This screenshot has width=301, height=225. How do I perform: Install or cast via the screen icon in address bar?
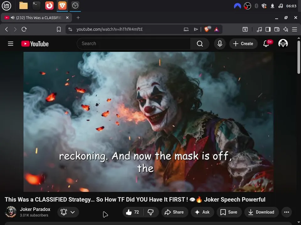coord(186,29)
